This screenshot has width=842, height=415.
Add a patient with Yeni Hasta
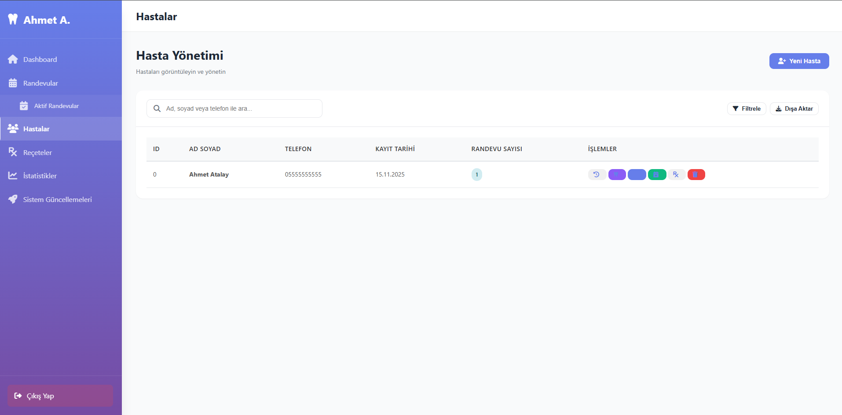799,61
